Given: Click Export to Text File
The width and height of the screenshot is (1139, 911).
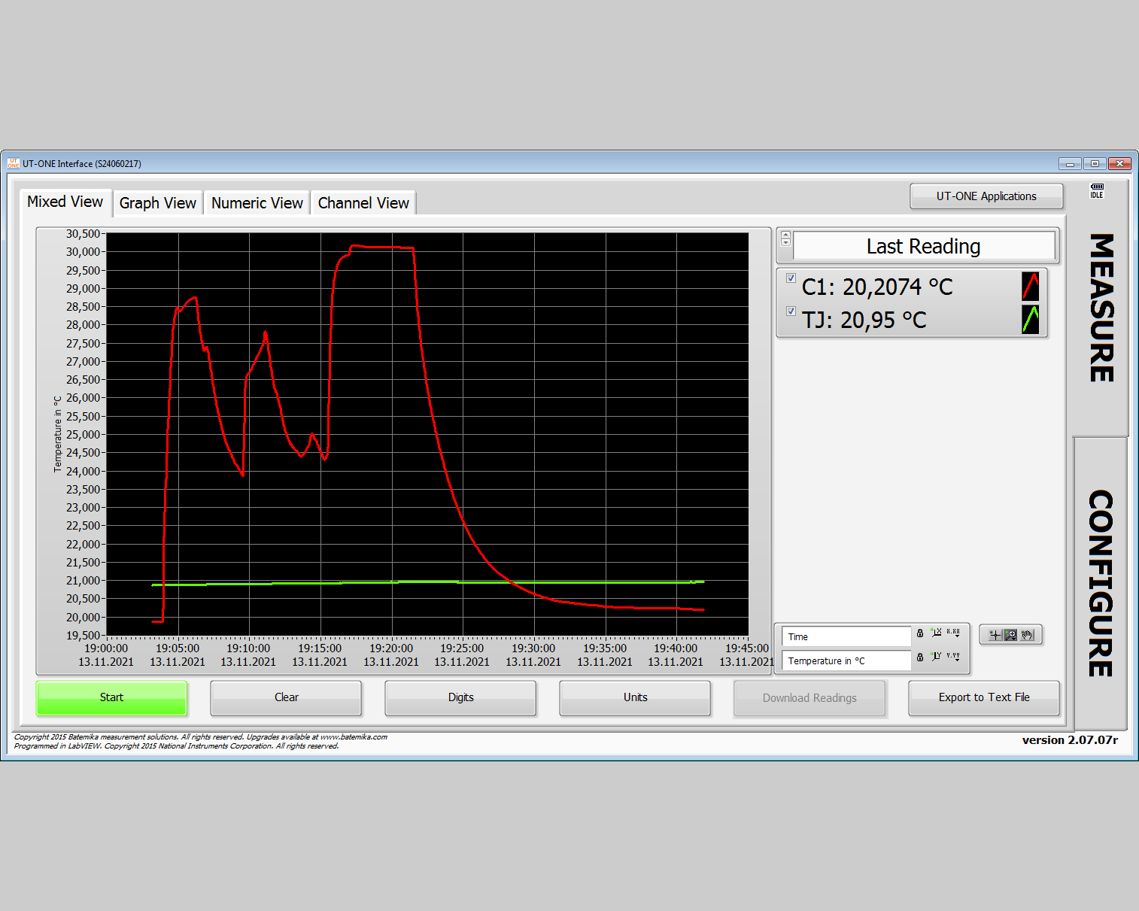Looking at the screenshot, I should click(x=983, y=697).
